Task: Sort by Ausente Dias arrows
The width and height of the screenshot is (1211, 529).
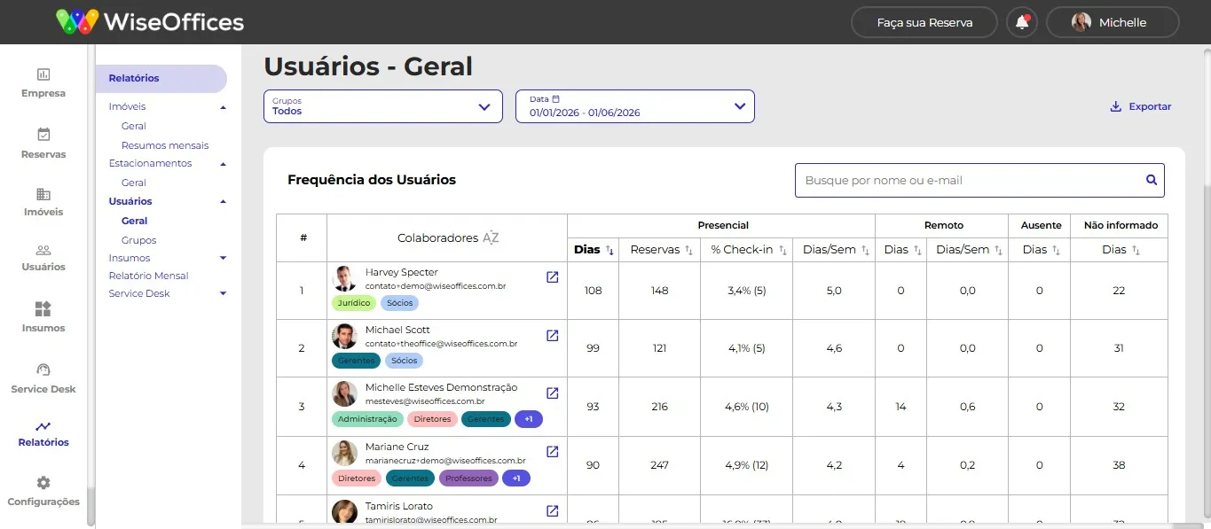Action: tap(1056, 250)
